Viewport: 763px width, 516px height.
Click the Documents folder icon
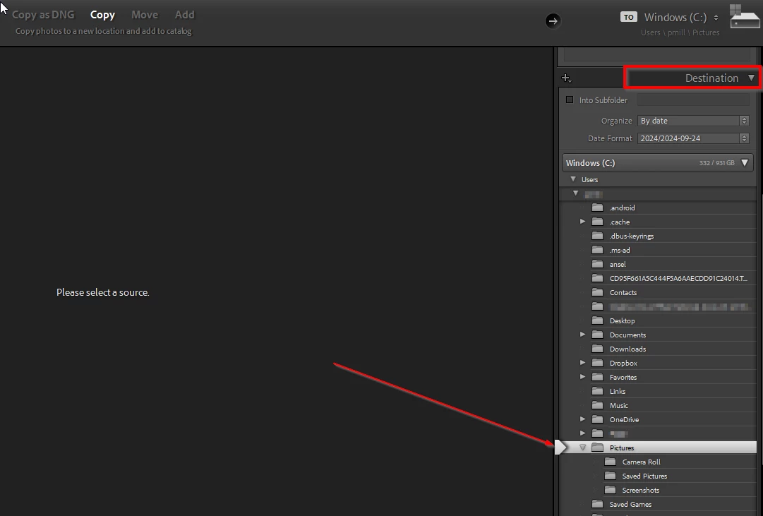pyautogui.click(x=598, y=335)
